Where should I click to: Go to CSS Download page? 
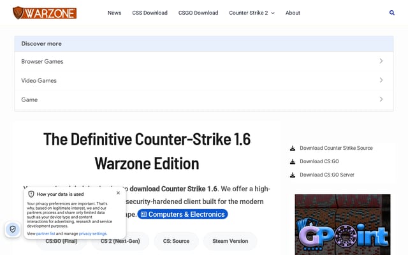point(150,13)
